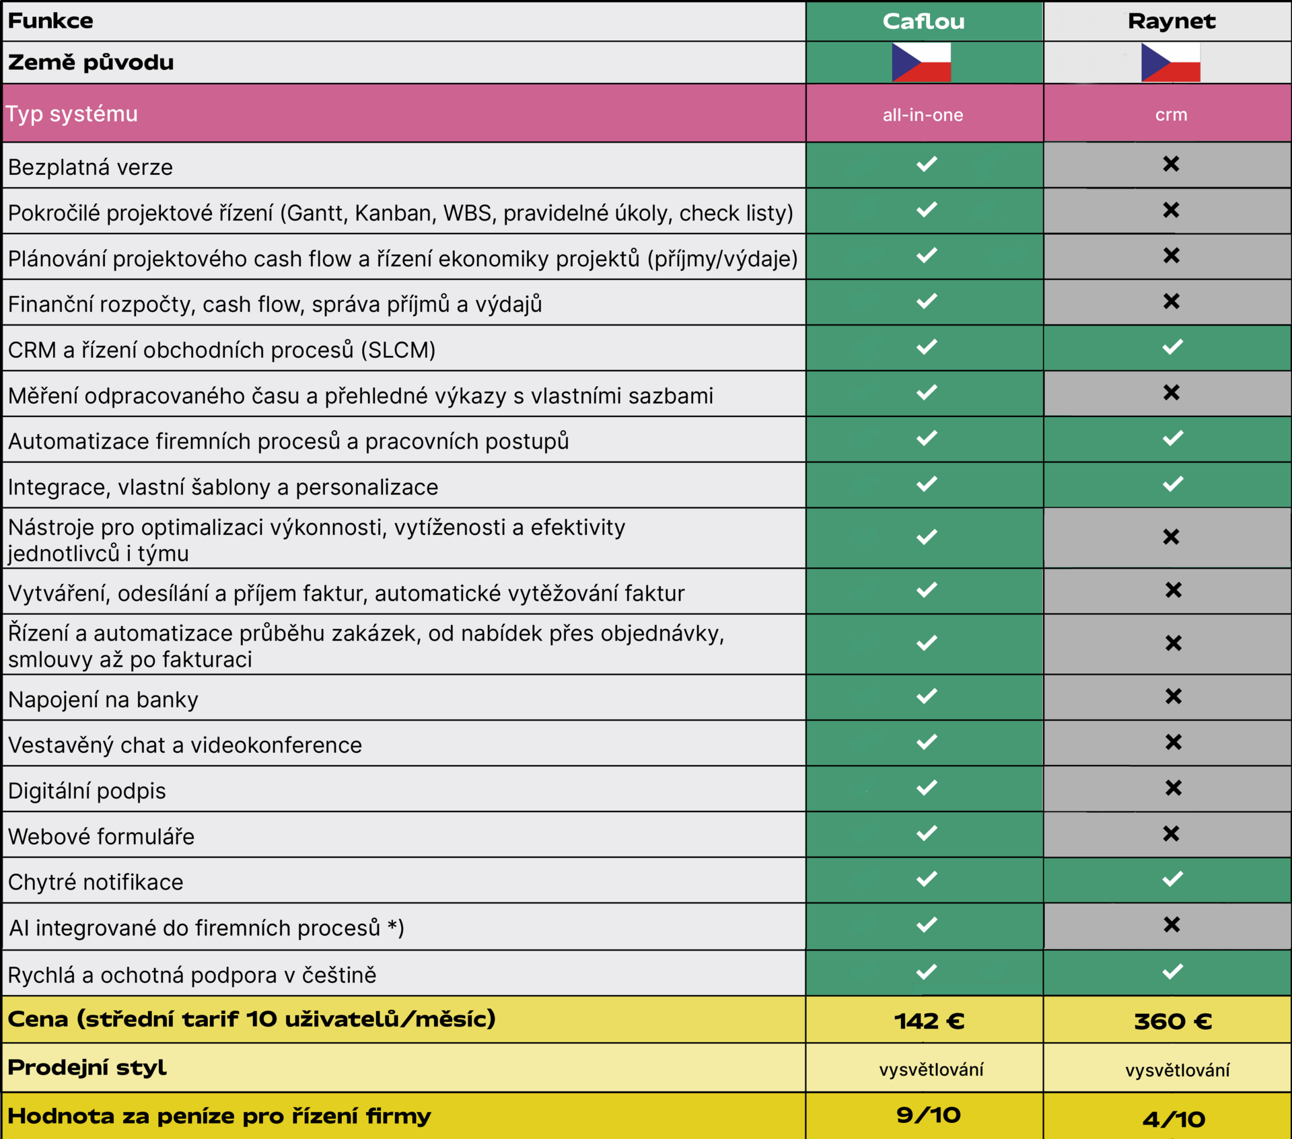Click Caflou's checkmark for Digitální podpis
This screenshot has height=1139, width=1292.
pos(927,788)
